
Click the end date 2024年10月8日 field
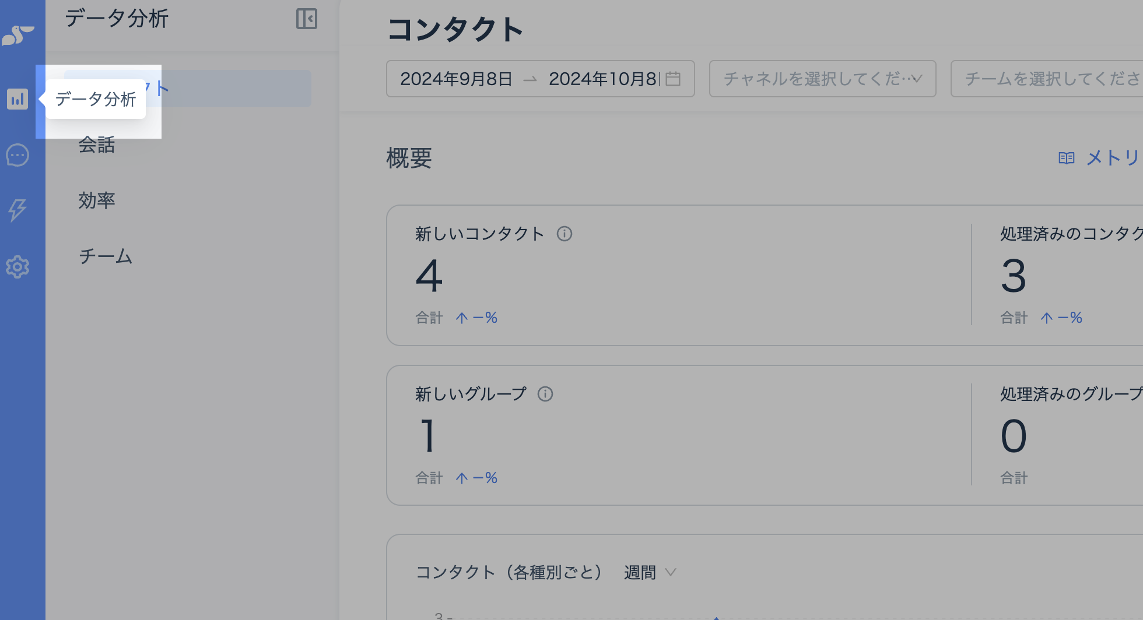coord(603,79)
